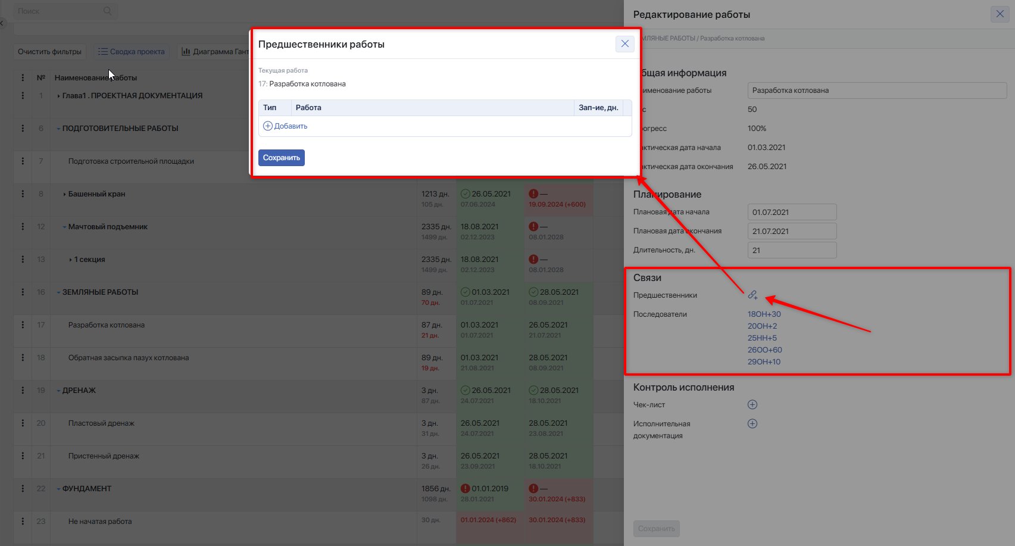Click the blue Сохранить button in dialog
The image size is (1015, 546).
(x=282, y=158)
